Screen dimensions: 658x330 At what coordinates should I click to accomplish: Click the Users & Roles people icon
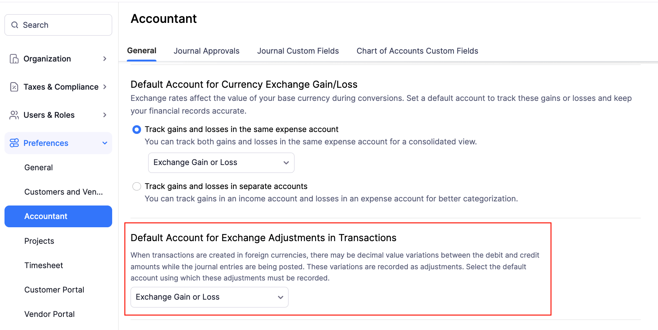pos(14,115)
